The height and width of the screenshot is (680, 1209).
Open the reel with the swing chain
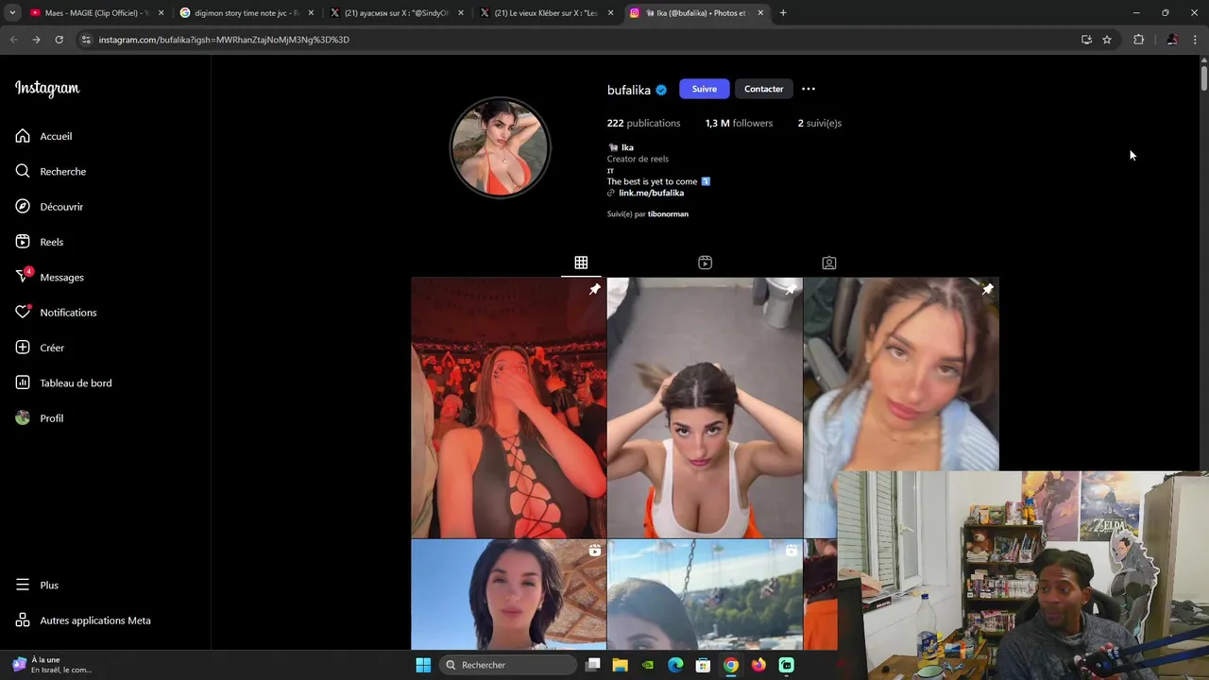point(705,595)
